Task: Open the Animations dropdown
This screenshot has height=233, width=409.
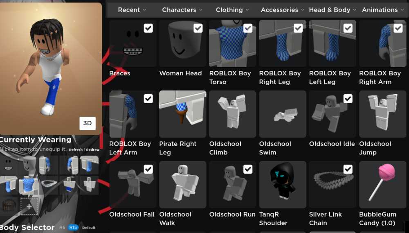Action: coord(382,10)
